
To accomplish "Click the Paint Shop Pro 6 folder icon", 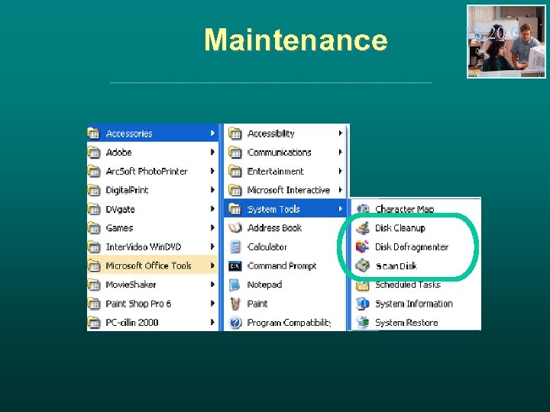I will tap(94, 304).
